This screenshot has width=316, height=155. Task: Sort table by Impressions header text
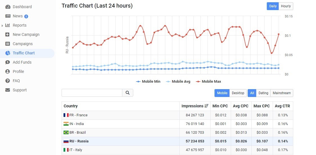[x=193, y=106]
